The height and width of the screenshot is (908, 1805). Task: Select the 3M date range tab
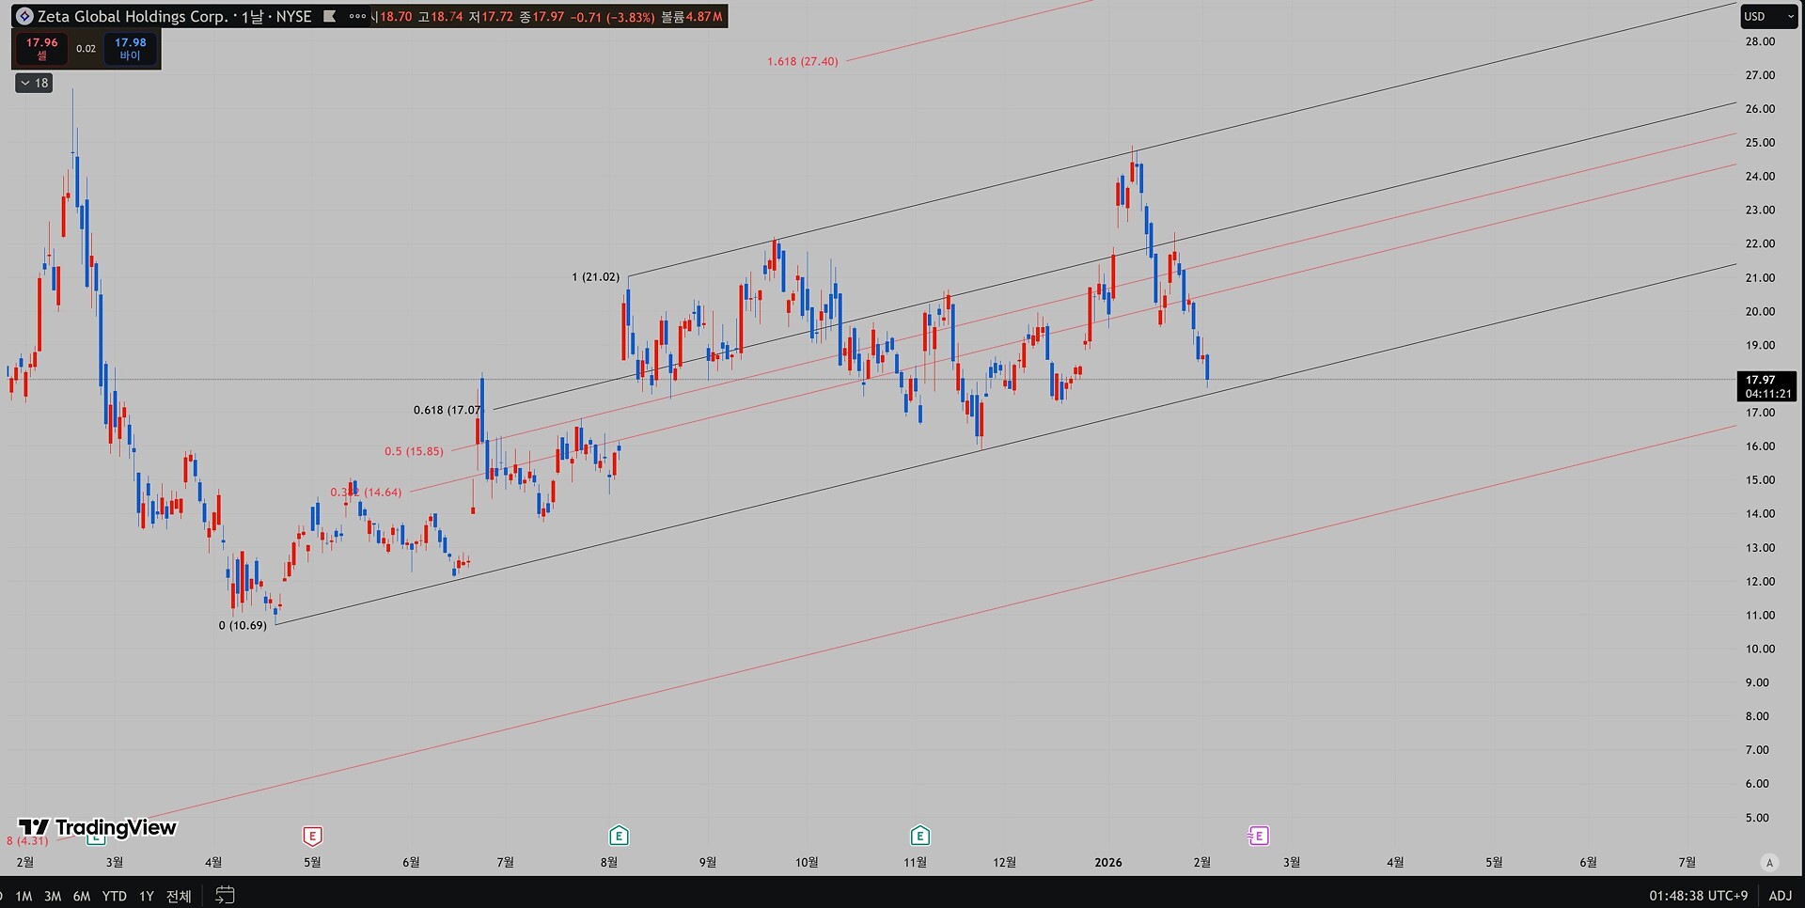(53, 896)
